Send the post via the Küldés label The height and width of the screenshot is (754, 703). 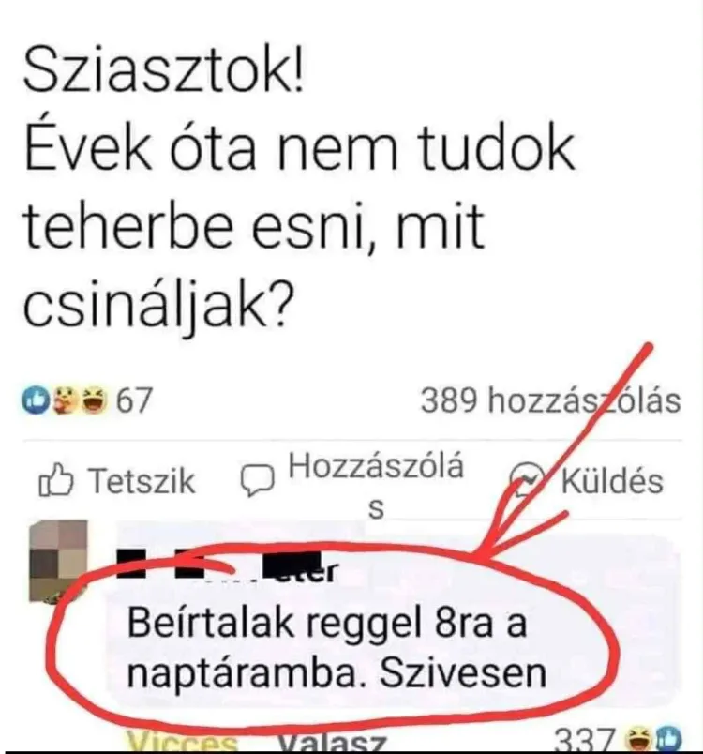click(612, 480)
